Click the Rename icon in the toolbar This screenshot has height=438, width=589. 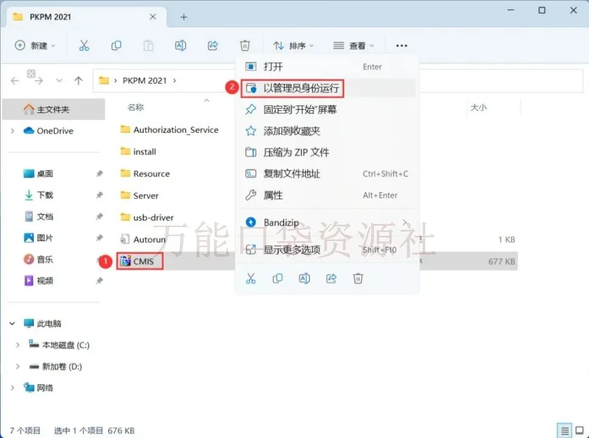[181, 45]
